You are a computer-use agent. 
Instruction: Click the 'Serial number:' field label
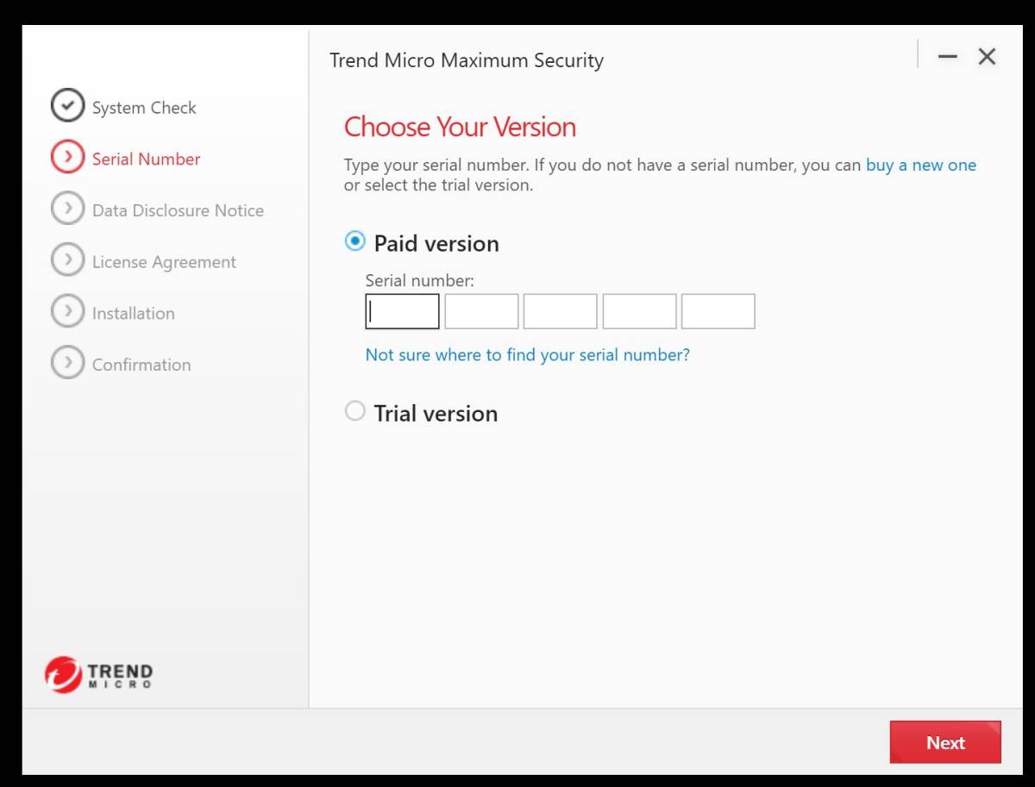tap(420, 280)
